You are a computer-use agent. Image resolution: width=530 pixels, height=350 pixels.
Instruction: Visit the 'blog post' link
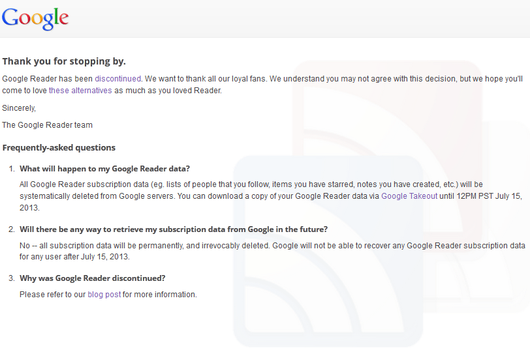(x=104, y=295)
